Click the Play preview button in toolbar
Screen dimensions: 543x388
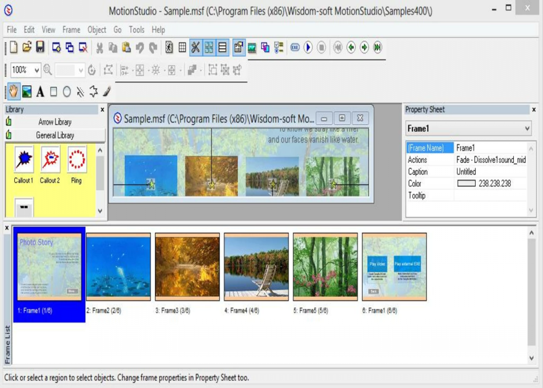308,47
